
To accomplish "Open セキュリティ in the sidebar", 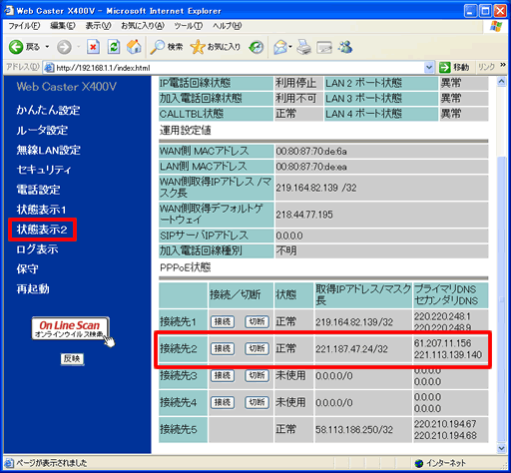I will click(x=44, y=170).
